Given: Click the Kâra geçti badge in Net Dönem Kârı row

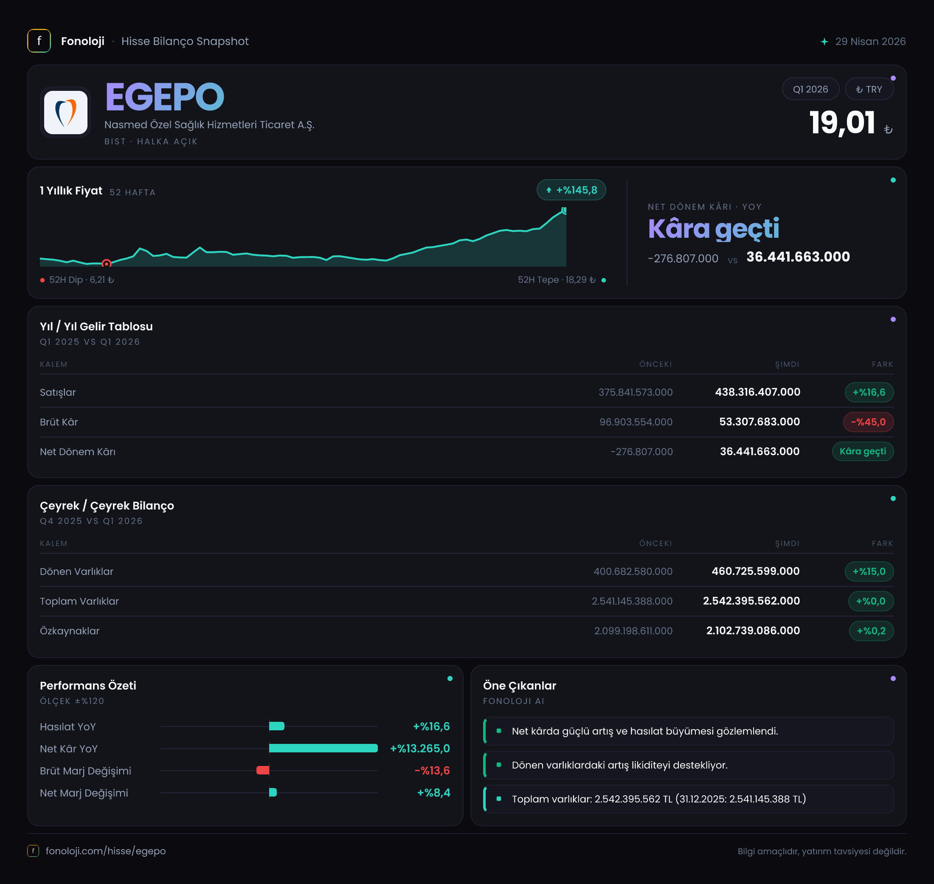Looking at the screenshot, I should pos(863,451).
